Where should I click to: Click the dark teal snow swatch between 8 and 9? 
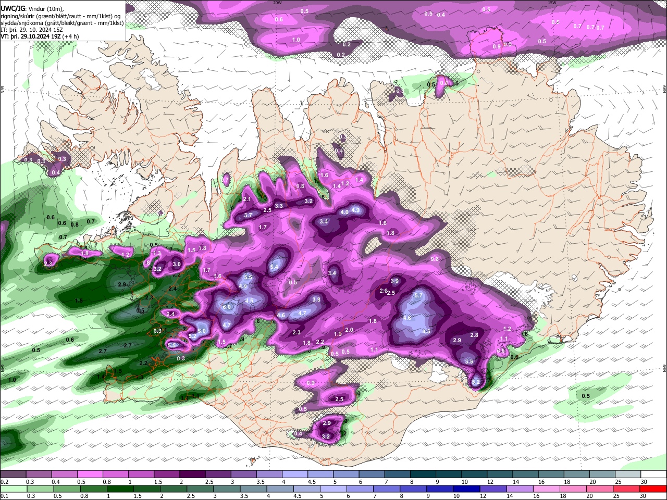click(423, 474)
